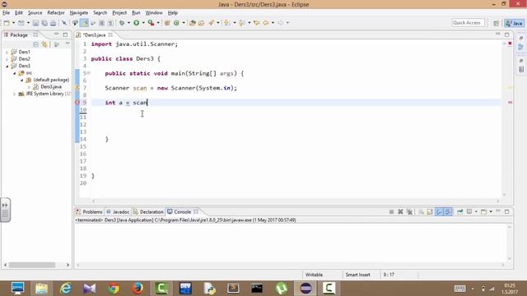Viewport: 527px width, 296px height.
Task: Open the Project menu
Action: (x=119, y=13)
